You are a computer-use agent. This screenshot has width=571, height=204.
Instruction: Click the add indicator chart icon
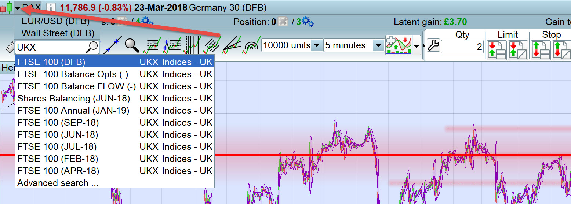click(x=399, y=45)
